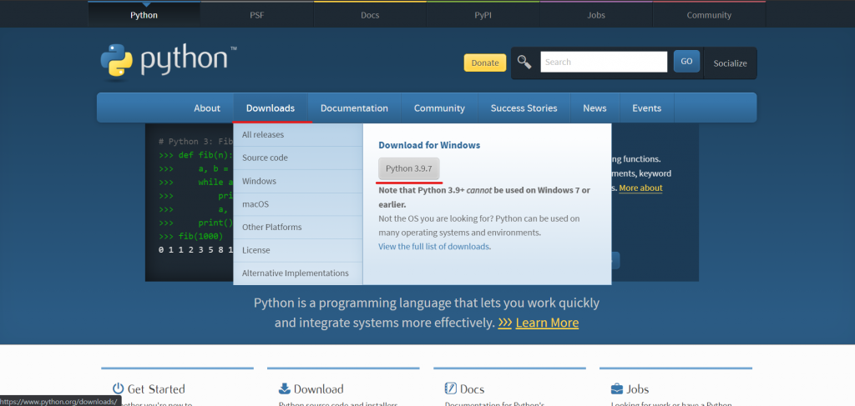Image resolution: width=855 pixels, height=406 pixels.
Task: Open the Python tab in top bar
Action: pyautogui.click(x=144, y=15)
